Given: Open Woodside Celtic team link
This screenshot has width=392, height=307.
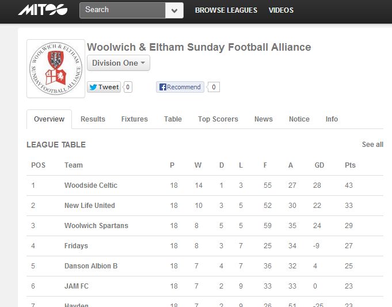Looking at the screenshot, I should (91, 185).
